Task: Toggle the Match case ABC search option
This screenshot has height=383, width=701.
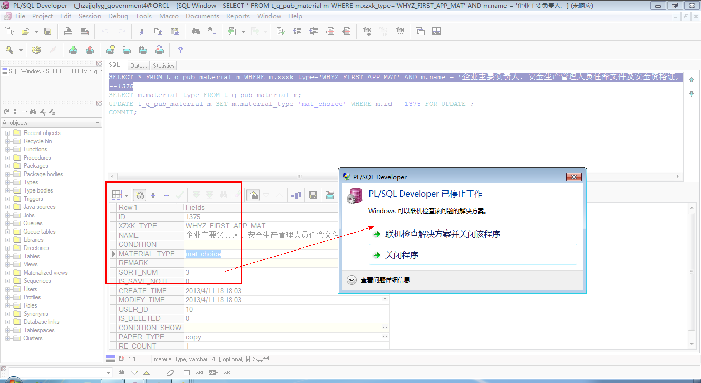Action: pos(200,372)
